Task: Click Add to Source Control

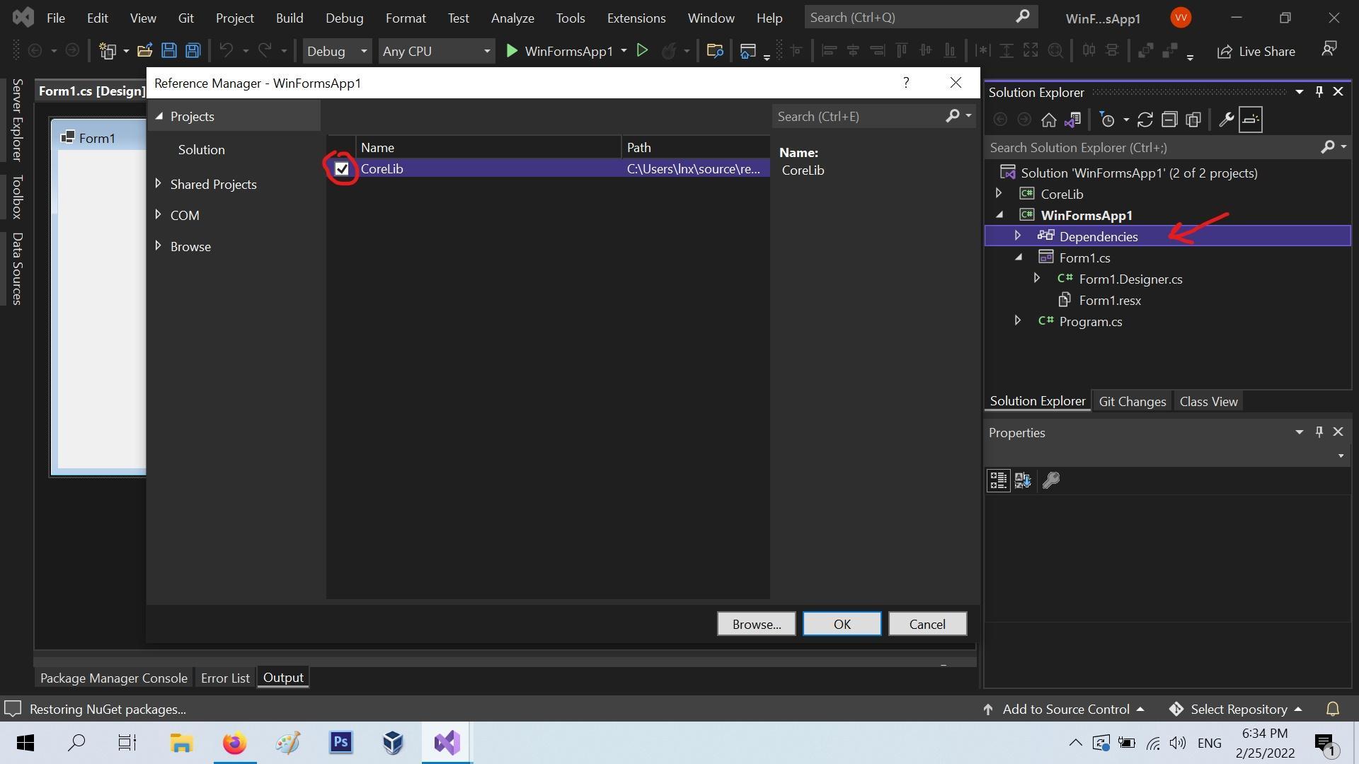Action: [x=1064, y=709]
